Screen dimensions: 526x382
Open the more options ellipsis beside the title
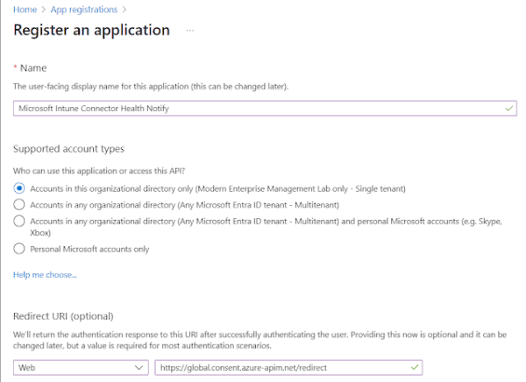pyautogui.click(x=190, y=31)
